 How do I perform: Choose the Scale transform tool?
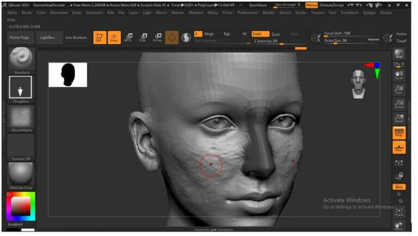(143, 38)
